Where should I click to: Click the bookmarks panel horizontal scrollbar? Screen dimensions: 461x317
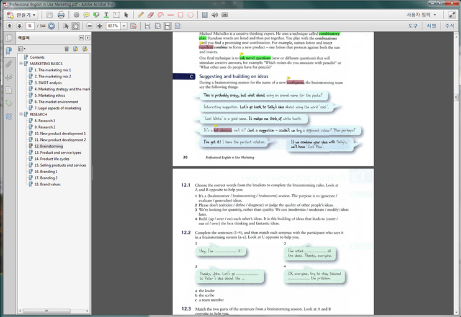47,311
